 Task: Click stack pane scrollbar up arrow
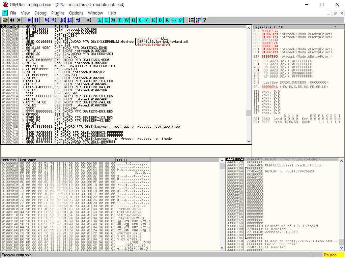[x=341, y=161]
